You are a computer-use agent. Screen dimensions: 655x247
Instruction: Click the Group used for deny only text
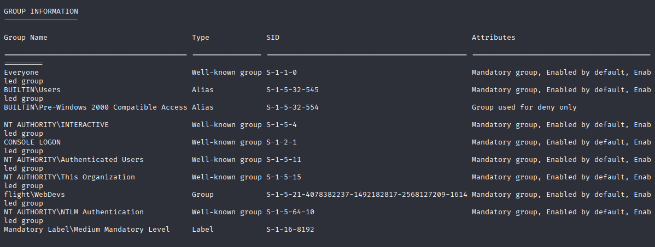[524, 107]
